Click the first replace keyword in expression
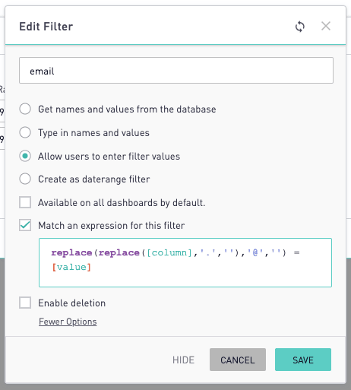 click(71, 252)
